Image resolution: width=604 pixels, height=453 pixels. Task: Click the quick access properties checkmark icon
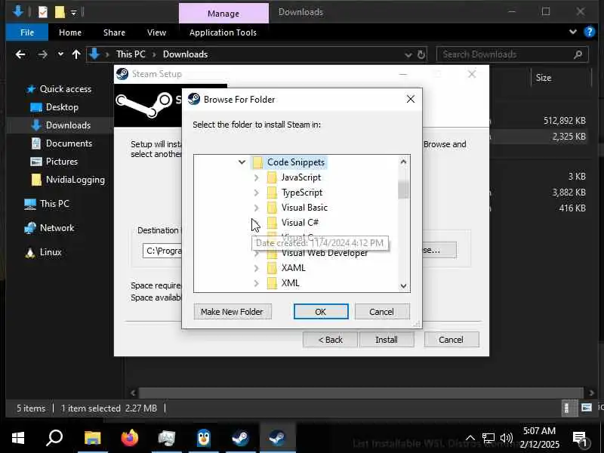click(x=43, y=12)
